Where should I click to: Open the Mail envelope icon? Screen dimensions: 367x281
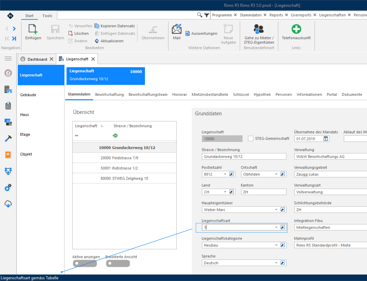point(177,29)
